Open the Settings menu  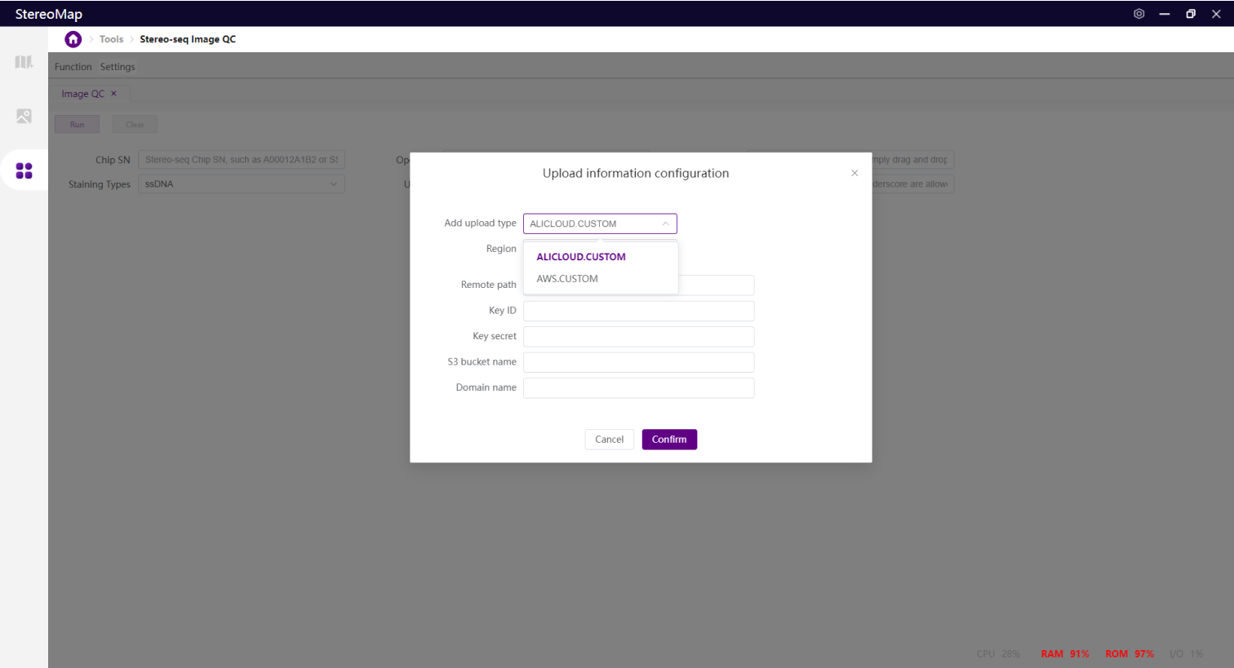(x=118, y=67)
